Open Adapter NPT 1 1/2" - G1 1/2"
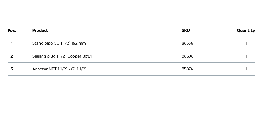Image resolution: width=260 pixels, height=114 pixels. [x=59, y=69]
